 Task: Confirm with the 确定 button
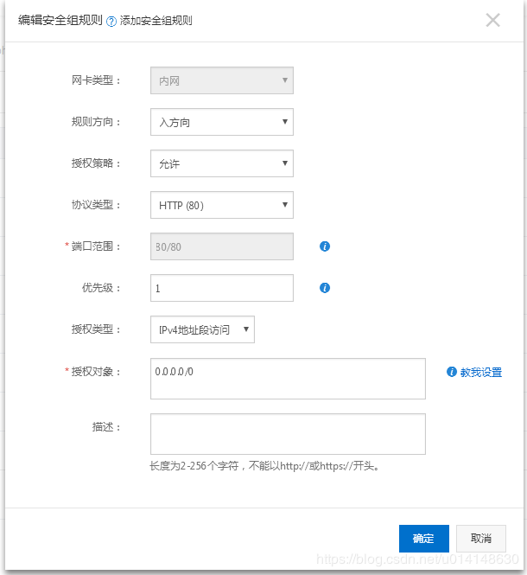423,538
